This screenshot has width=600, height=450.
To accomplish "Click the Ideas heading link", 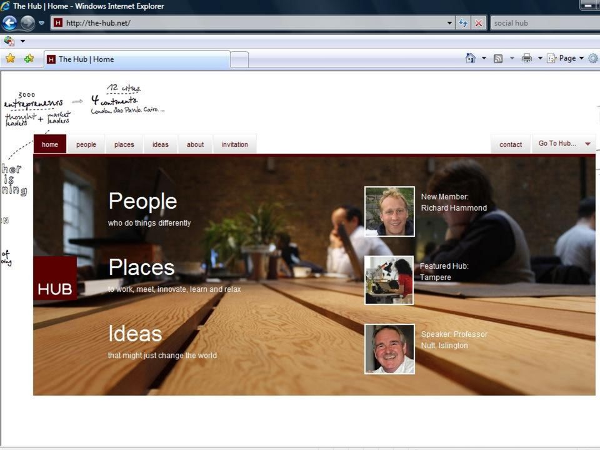I will click(x=136, y=333).
